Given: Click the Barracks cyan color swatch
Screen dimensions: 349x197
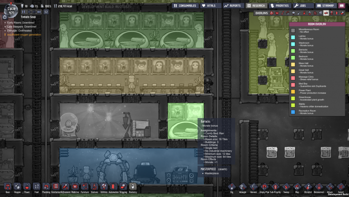Looking at the screenshot, I should click(x=293, y=50).
